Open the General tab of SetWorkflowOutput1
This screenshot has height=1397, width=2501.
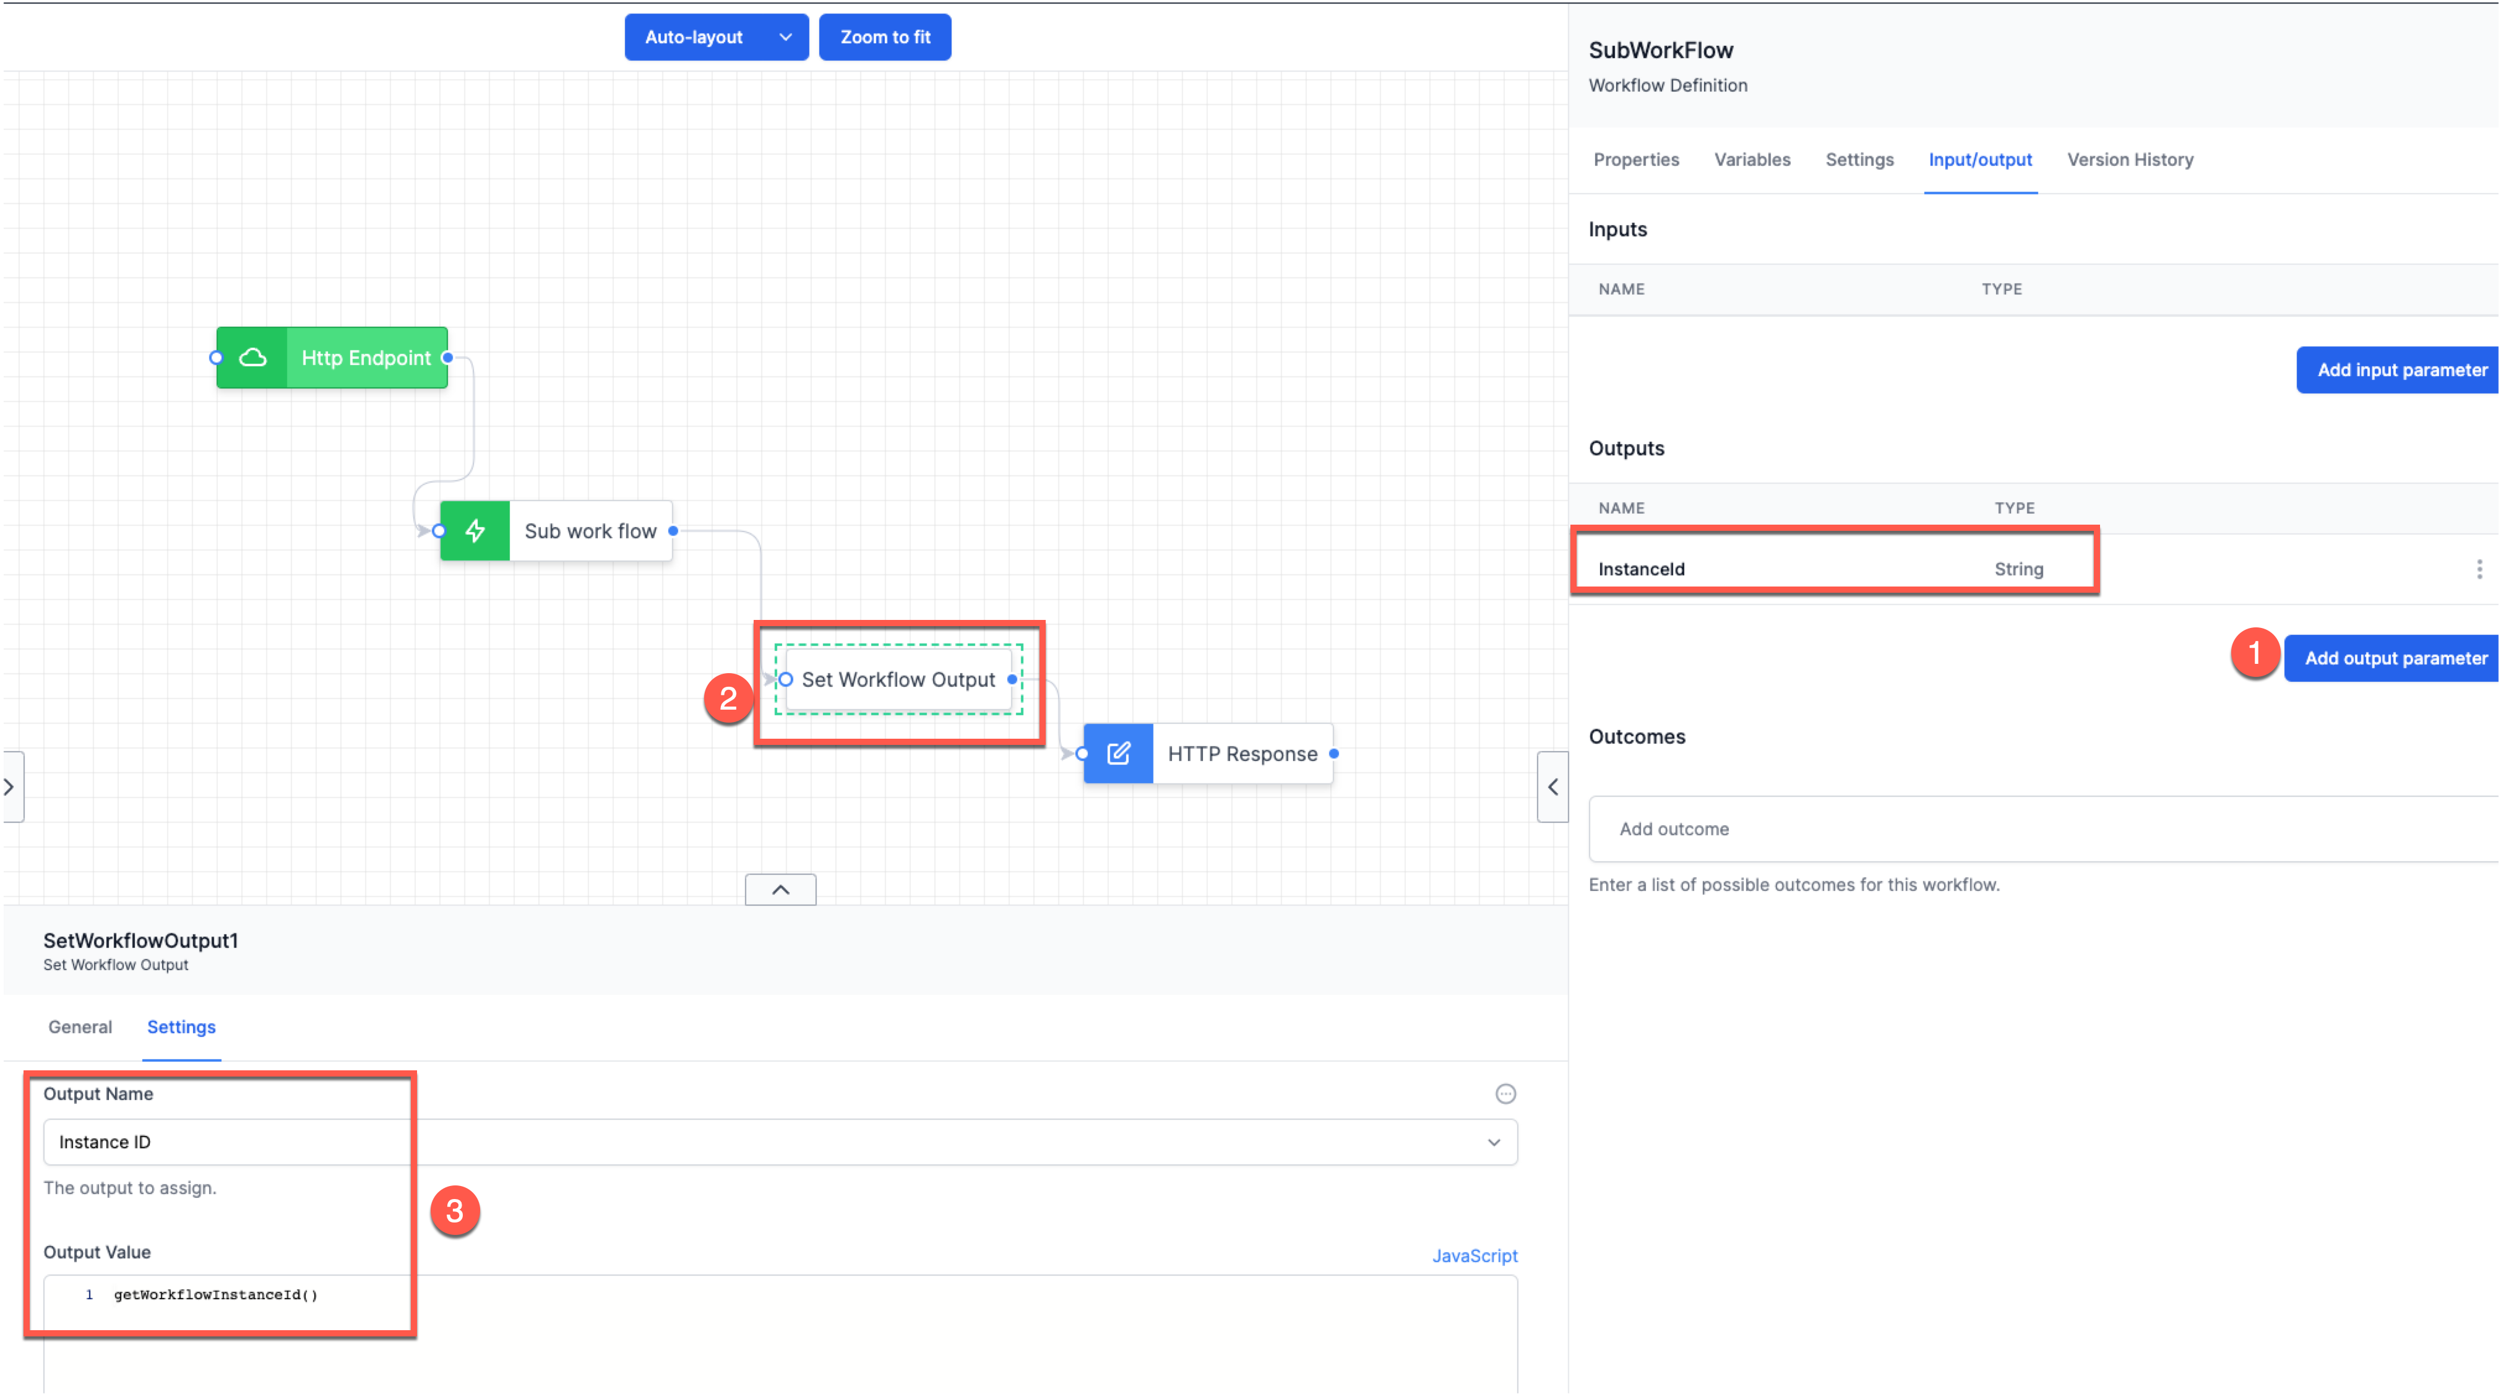pyautogui.click(x=80, y=1026)
